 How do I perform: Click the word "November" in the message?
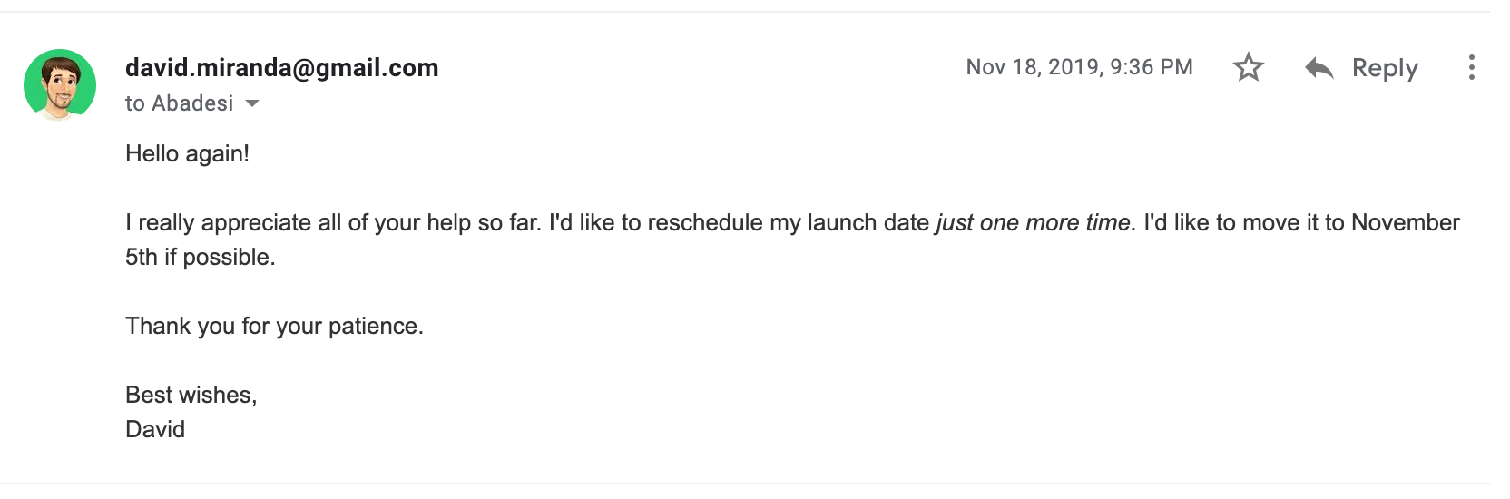[1405, 223]
